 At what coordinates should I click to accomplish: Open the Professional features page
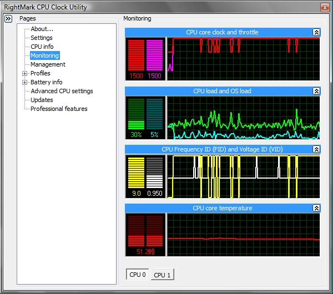pos(59,109)
